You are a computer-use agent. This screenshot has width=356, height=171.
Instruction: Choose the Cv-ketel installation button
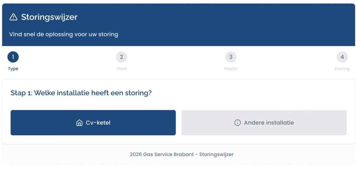pyautogui.click(x=93, y=123)
